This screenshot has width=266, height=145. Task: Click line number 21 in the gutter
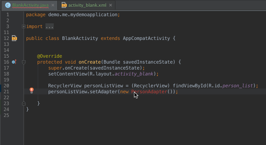coord(6,92)
